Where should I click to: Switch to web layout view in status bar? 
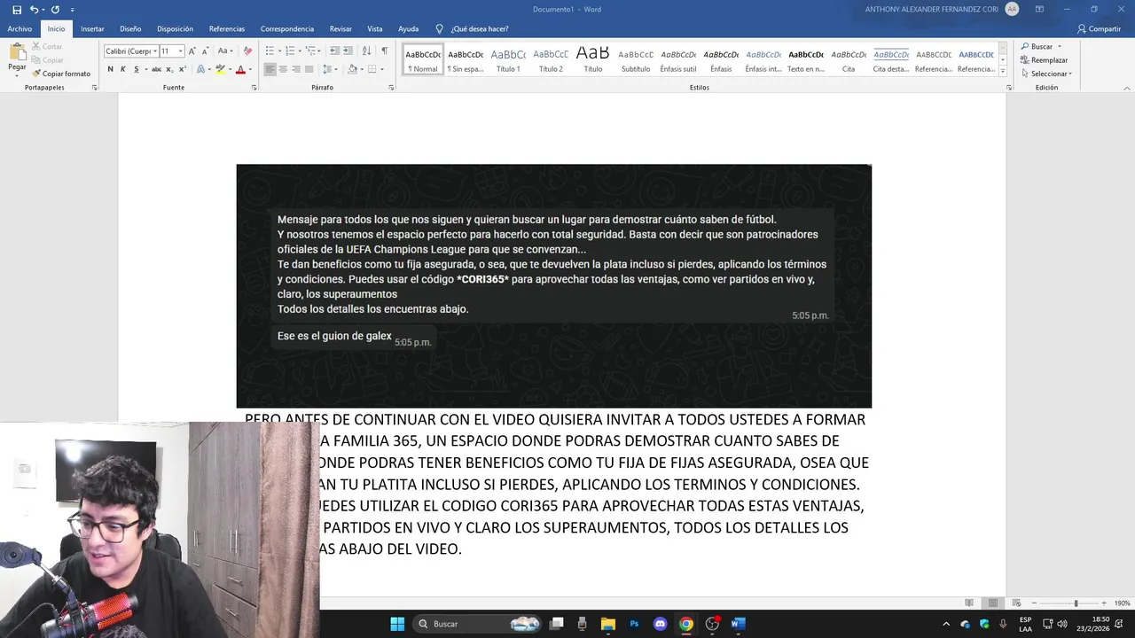tap(1016, 603)
